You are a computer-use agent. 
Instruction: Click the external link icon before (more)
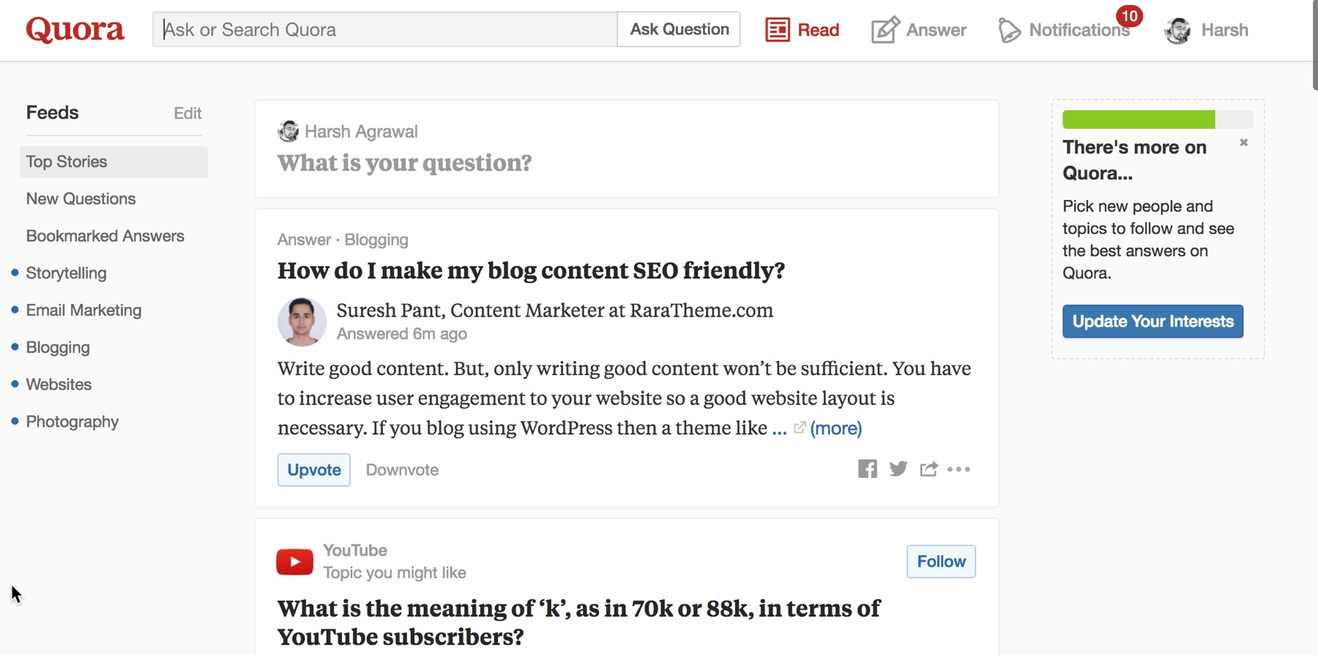[800, 427]
